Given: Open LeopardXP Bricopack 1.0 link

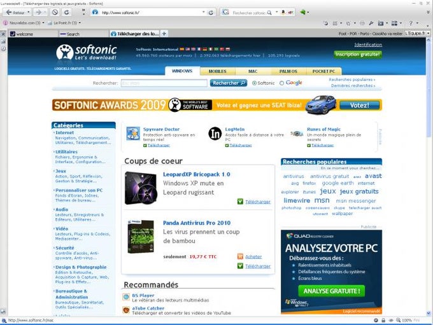Looking at the screenshot, I should tap(196, 174).
